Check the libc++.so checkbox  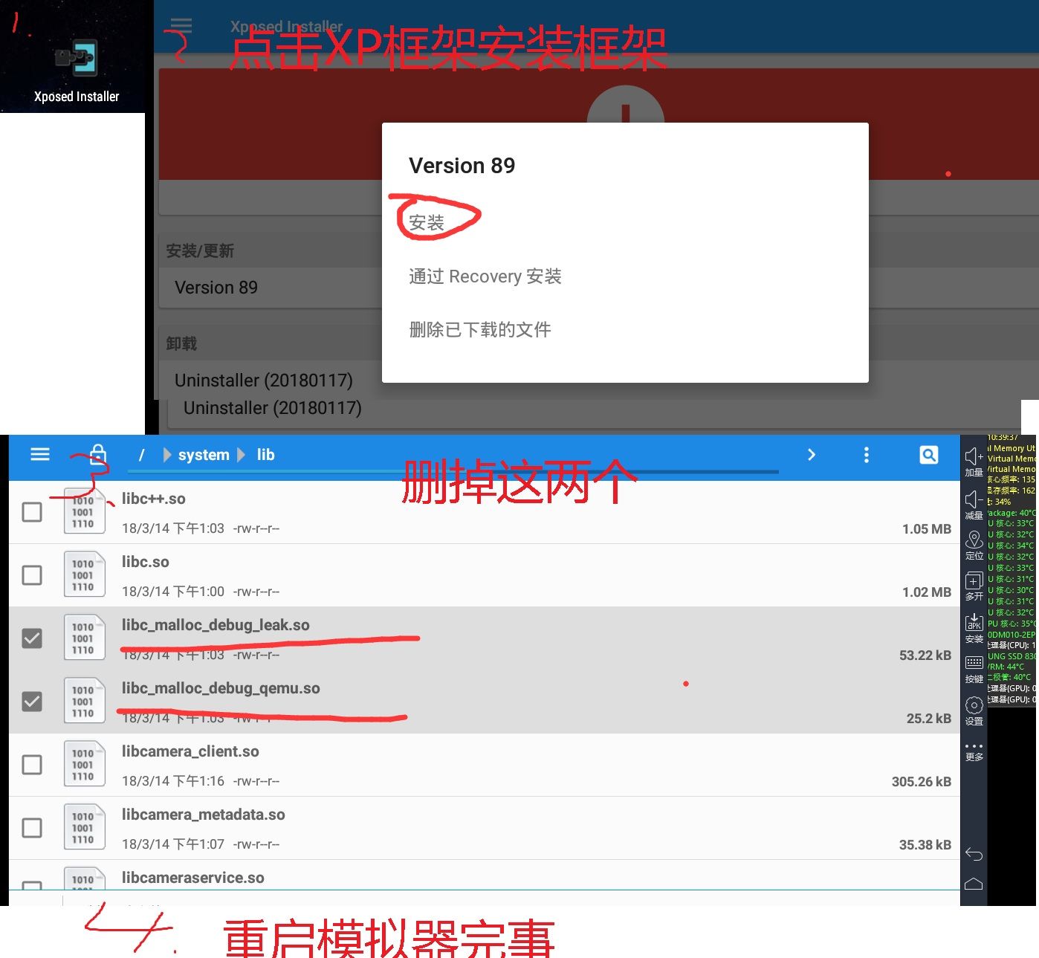tap(32, 512)
